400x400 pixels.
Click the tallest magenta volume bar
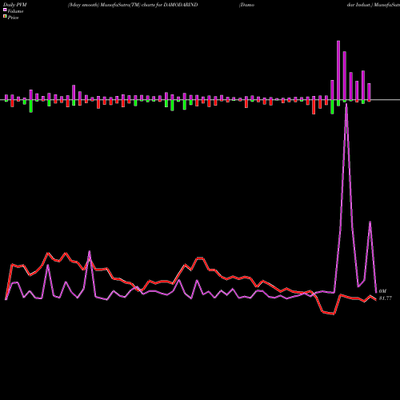click(x=338, y=70)
